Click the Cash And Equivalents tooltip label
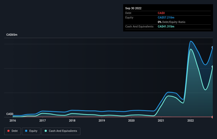The image size is (217, 139). (139, 26)
